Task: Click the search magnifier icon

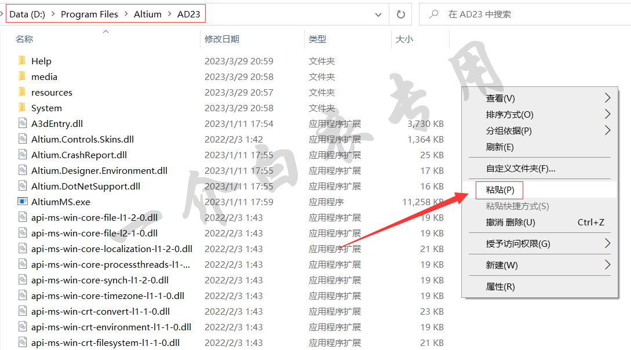Action: (x=433, y=14)
